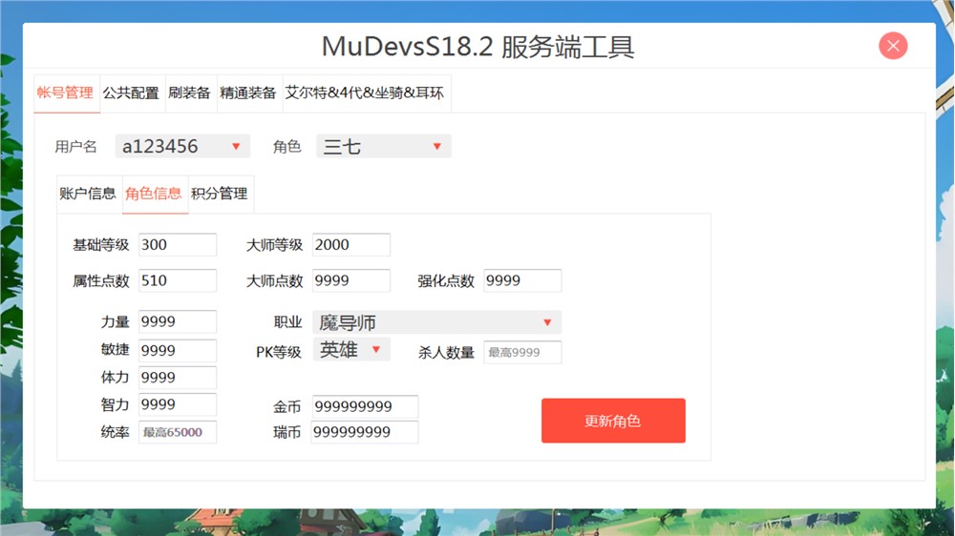The width and height of the screenshot is (955, 536).
Task: Click the 属性点数 field showing 510
Action: point(178,280)
